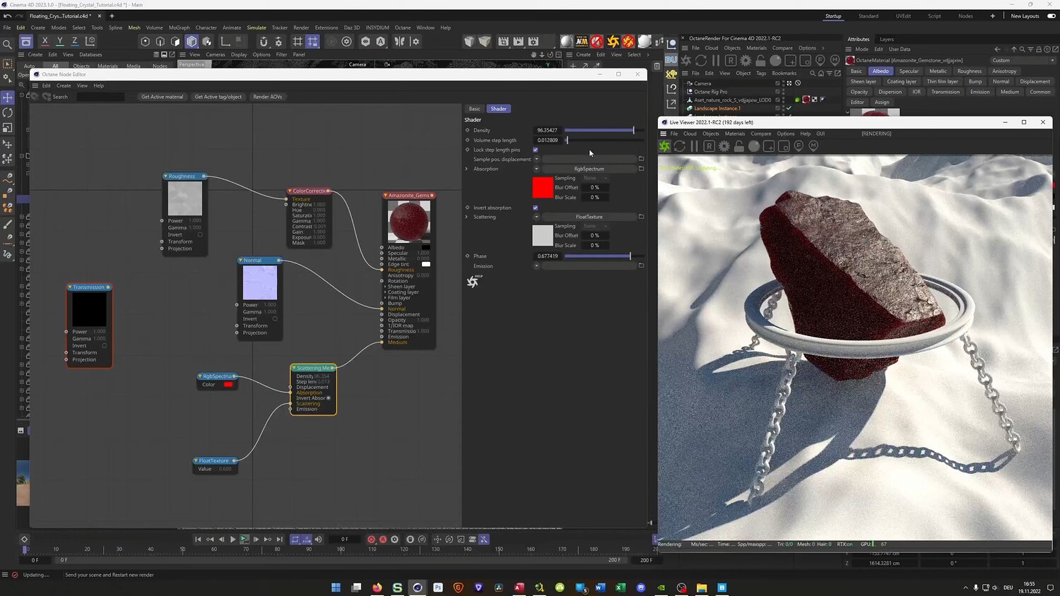The width and height of the screenshot is (1060, 596).
Task: Click play forward in the timeline controls
Action: tap(232, 540)
